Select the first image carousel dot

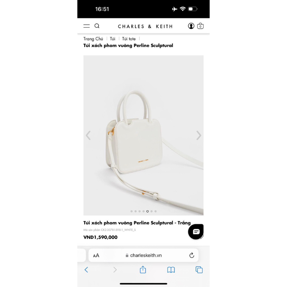[x=131, y=211]
